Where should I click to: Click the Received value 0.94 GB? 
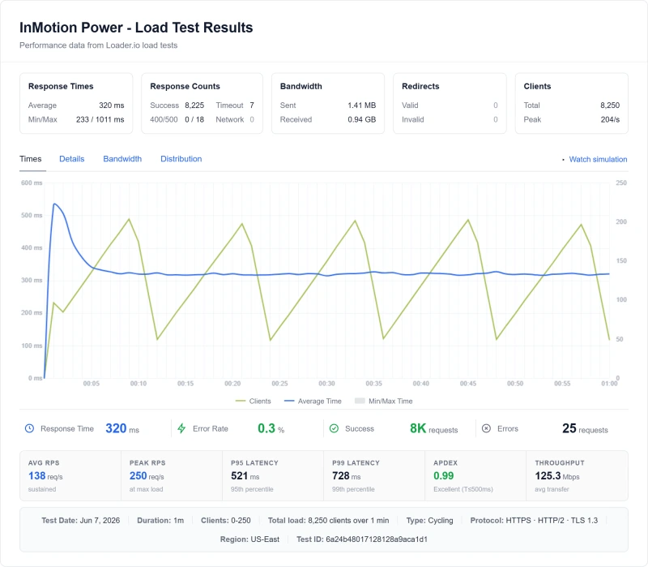[361, 119]
